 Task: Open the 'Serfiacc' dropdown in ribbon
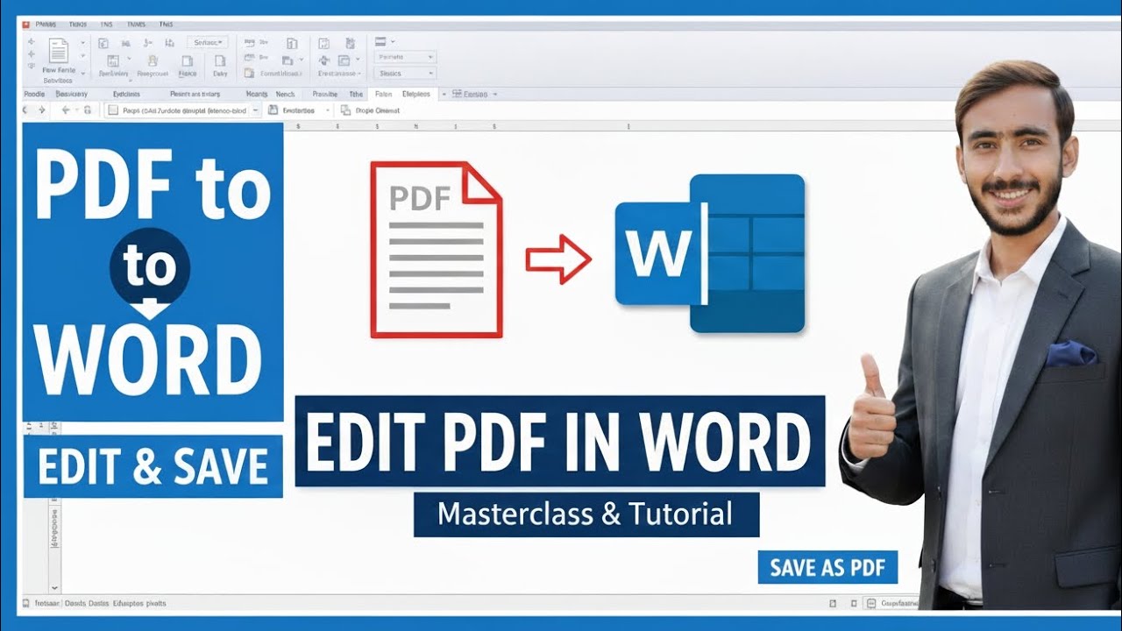(x=208, y=42)
